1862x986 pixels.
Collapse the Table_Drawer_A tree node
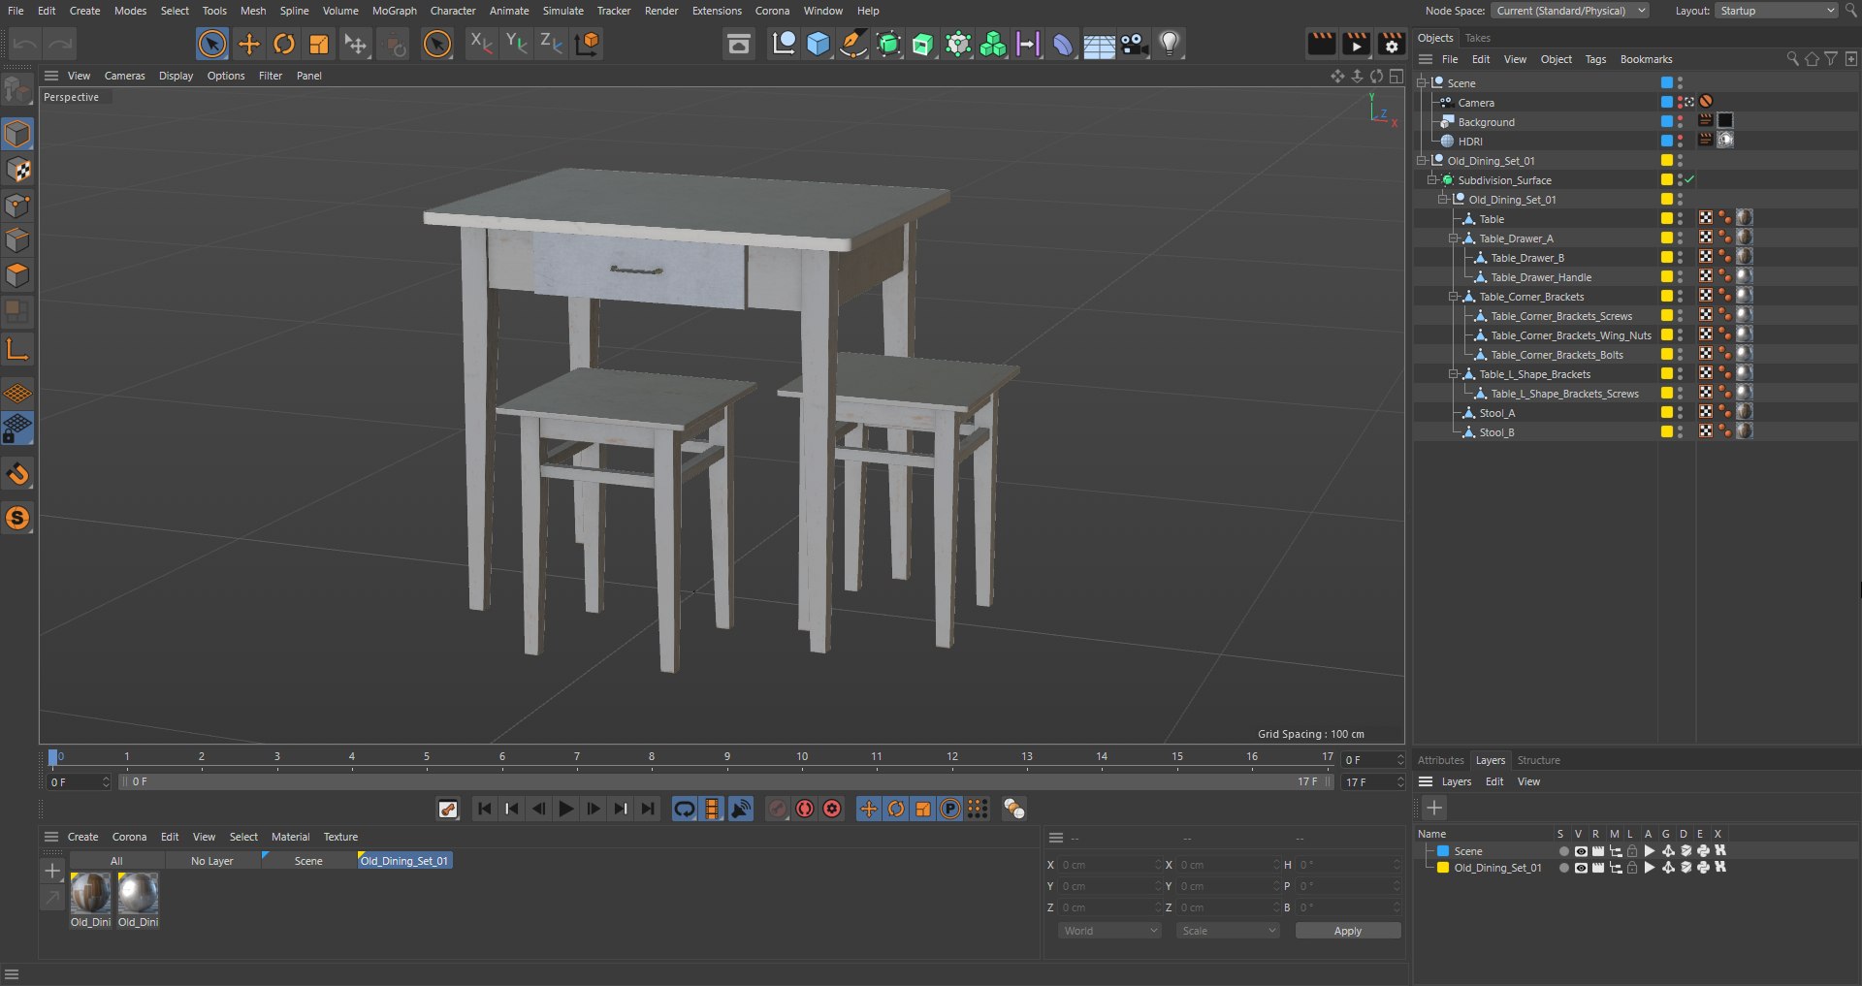[x=1453, y=239]
